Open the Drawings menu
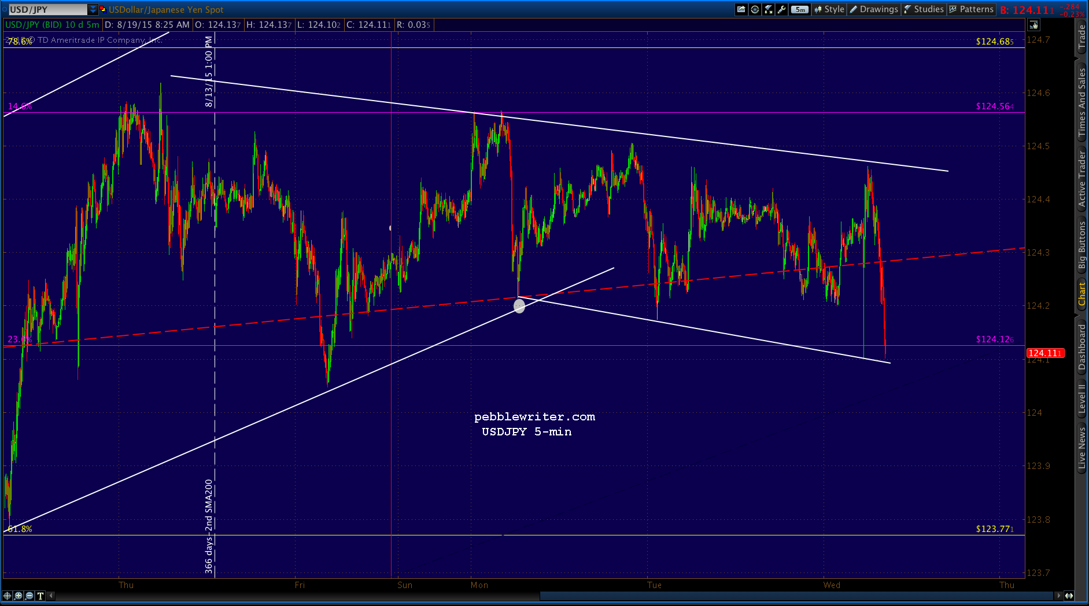This screenshot has height=606, width=1089. (874, 9)
